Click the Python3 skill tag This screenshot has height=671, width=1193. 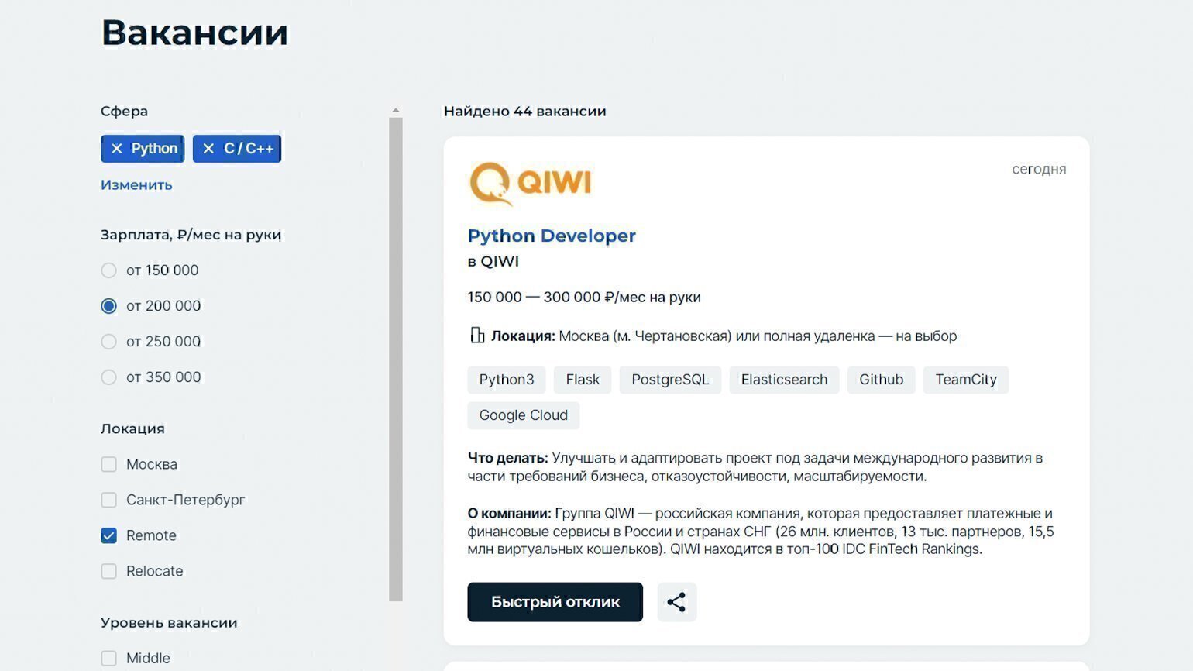click(506, 380)
